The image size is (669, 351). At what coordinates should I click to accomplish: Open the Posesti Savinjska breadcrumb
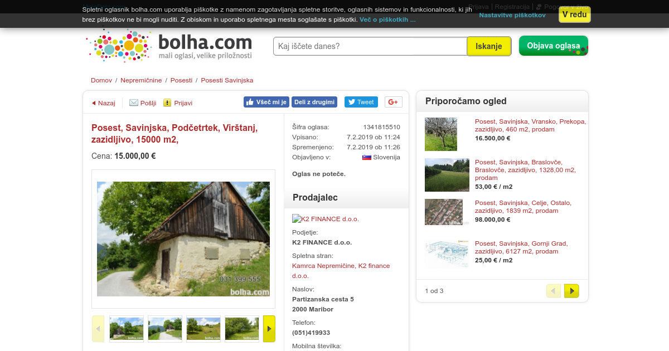coord(227,80)
